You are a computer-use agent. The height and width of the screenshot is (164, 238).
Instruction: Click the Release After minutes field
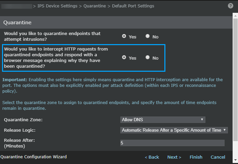(x=172, y=143)
